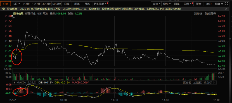Viewport: 232px width, 103px height.
Task: Click the 画线 drawing tool button
Action: click(177, 4)
